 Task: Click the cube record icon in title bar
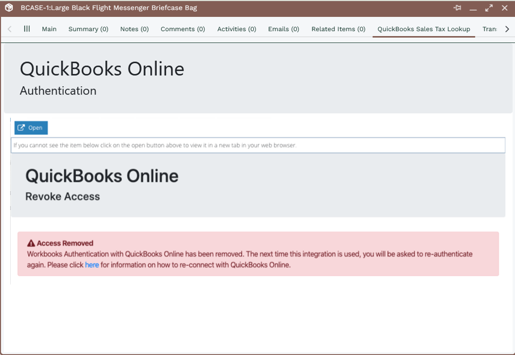click(9, 8)
